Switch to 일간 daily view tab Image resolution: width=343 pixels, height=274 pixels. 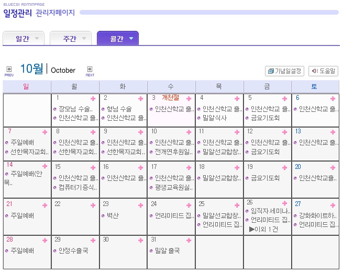pyautogui.click(x=24, y=39)
